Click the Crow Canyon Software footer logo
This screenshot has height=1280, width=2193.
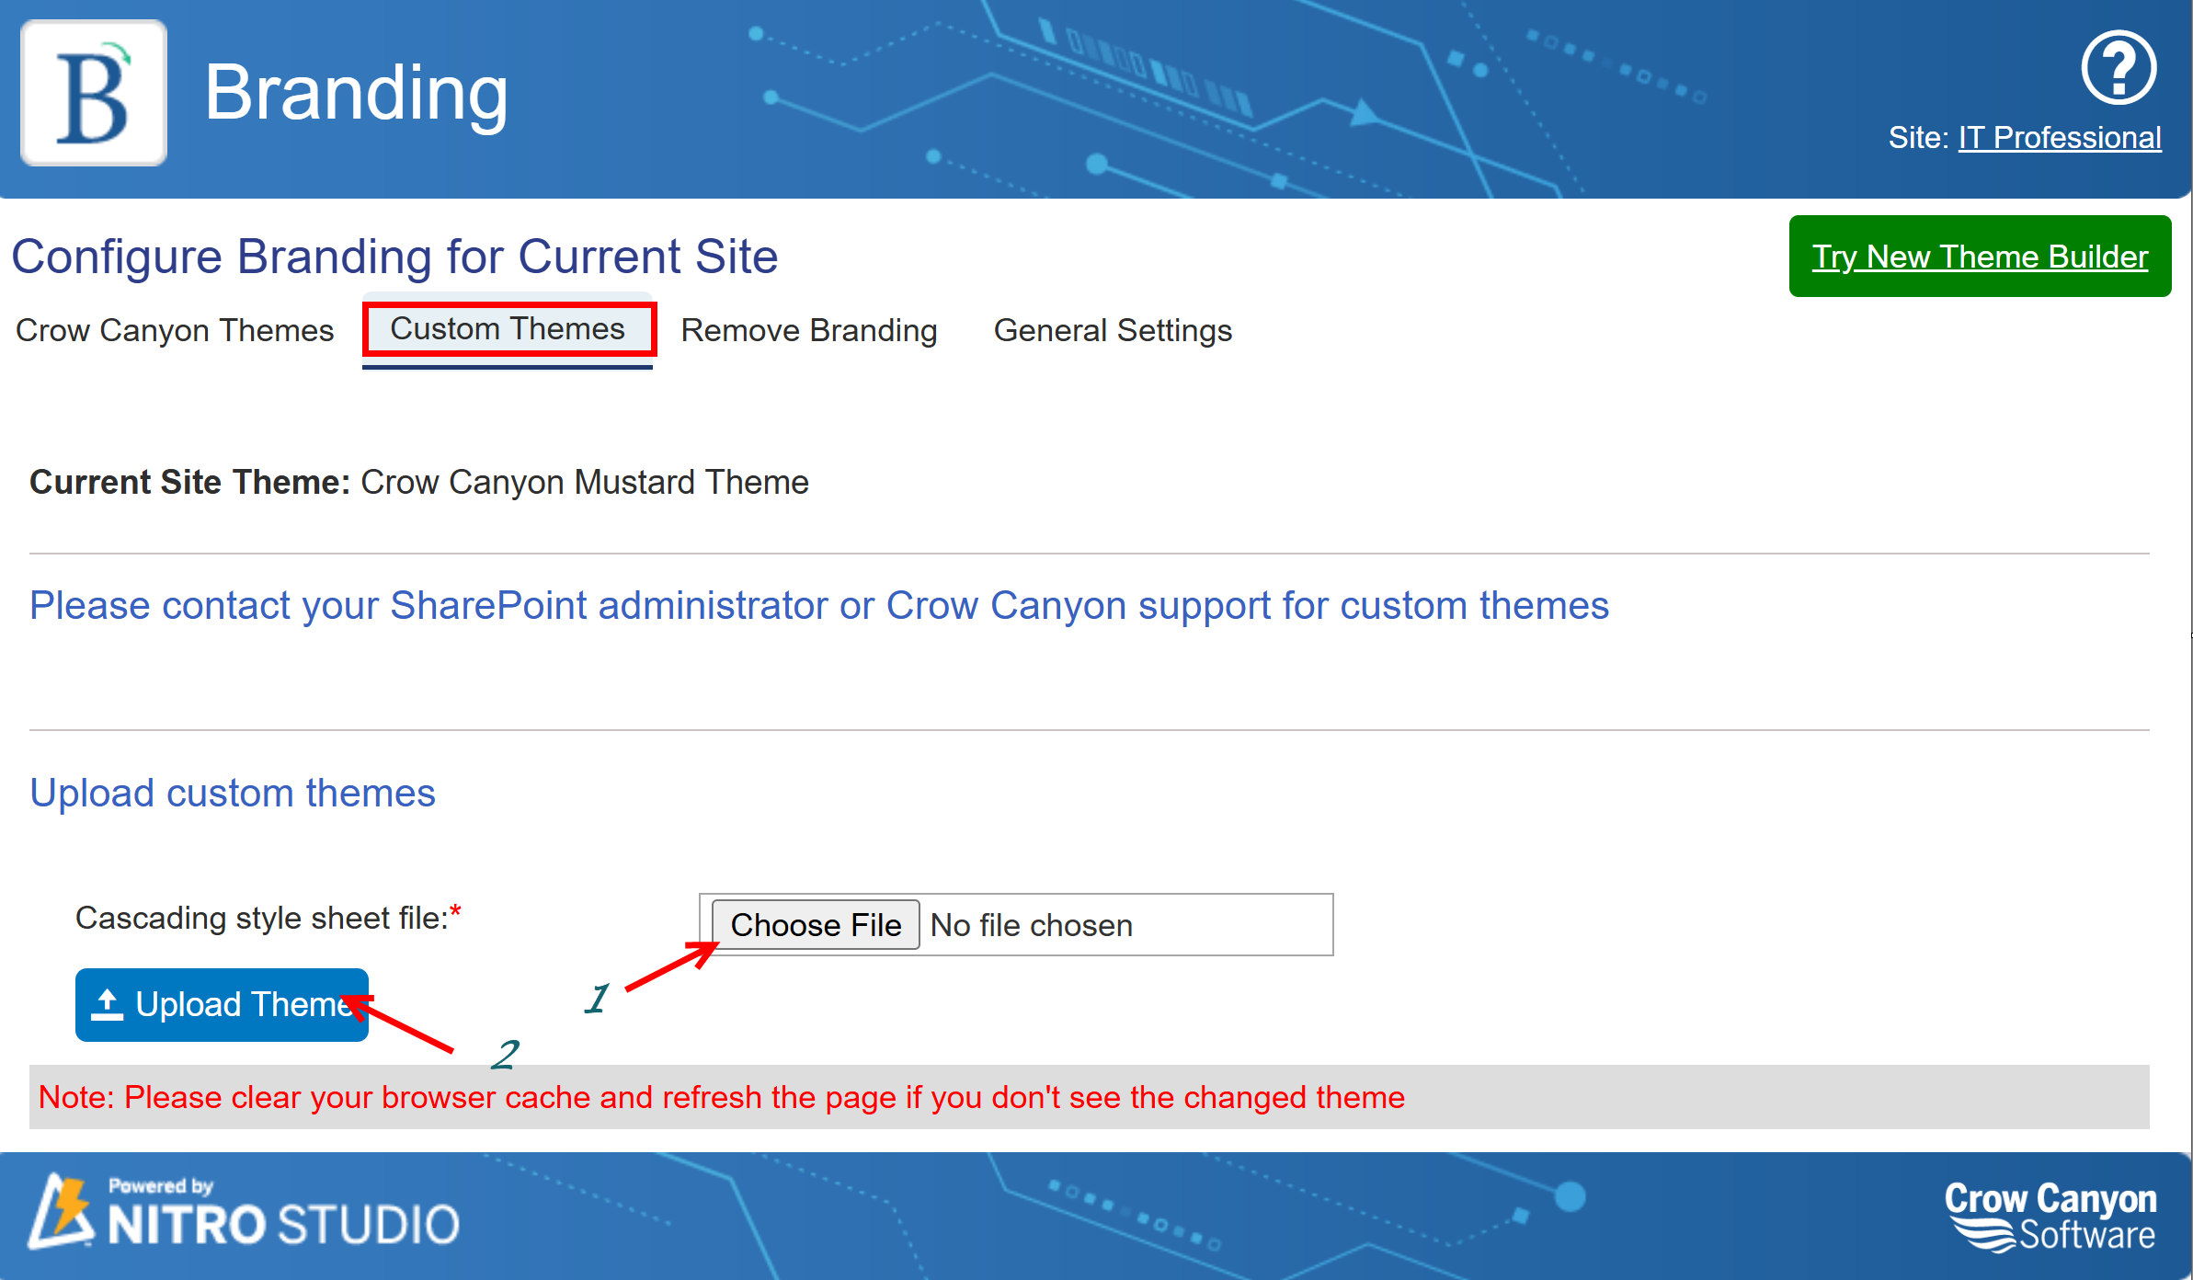point(2050,1216)
